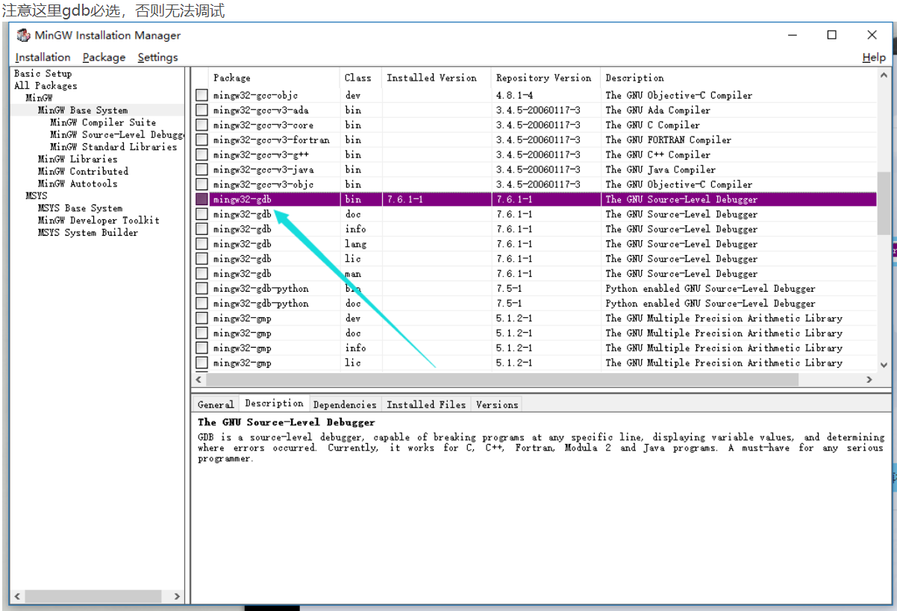Click tree panel scroll-left arrow
Screen dimensions: 897x611
(x=18, y=597)
